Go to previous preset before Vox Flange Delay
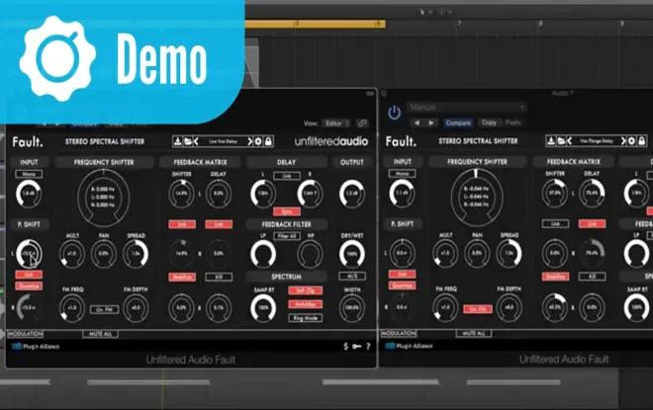Image resolution: width=653 pixels, height=410 pixels. point(569,141)
